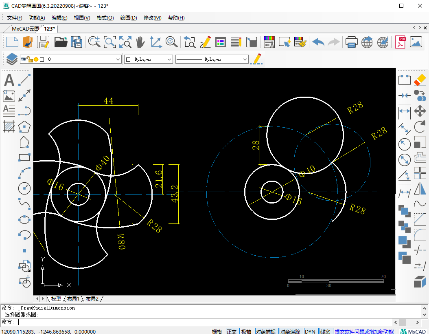Image resolution: width=429 pixels, height=334 pixels.
Task: Switch to 布局1 layout tab
Action: (x=73, y=299)
